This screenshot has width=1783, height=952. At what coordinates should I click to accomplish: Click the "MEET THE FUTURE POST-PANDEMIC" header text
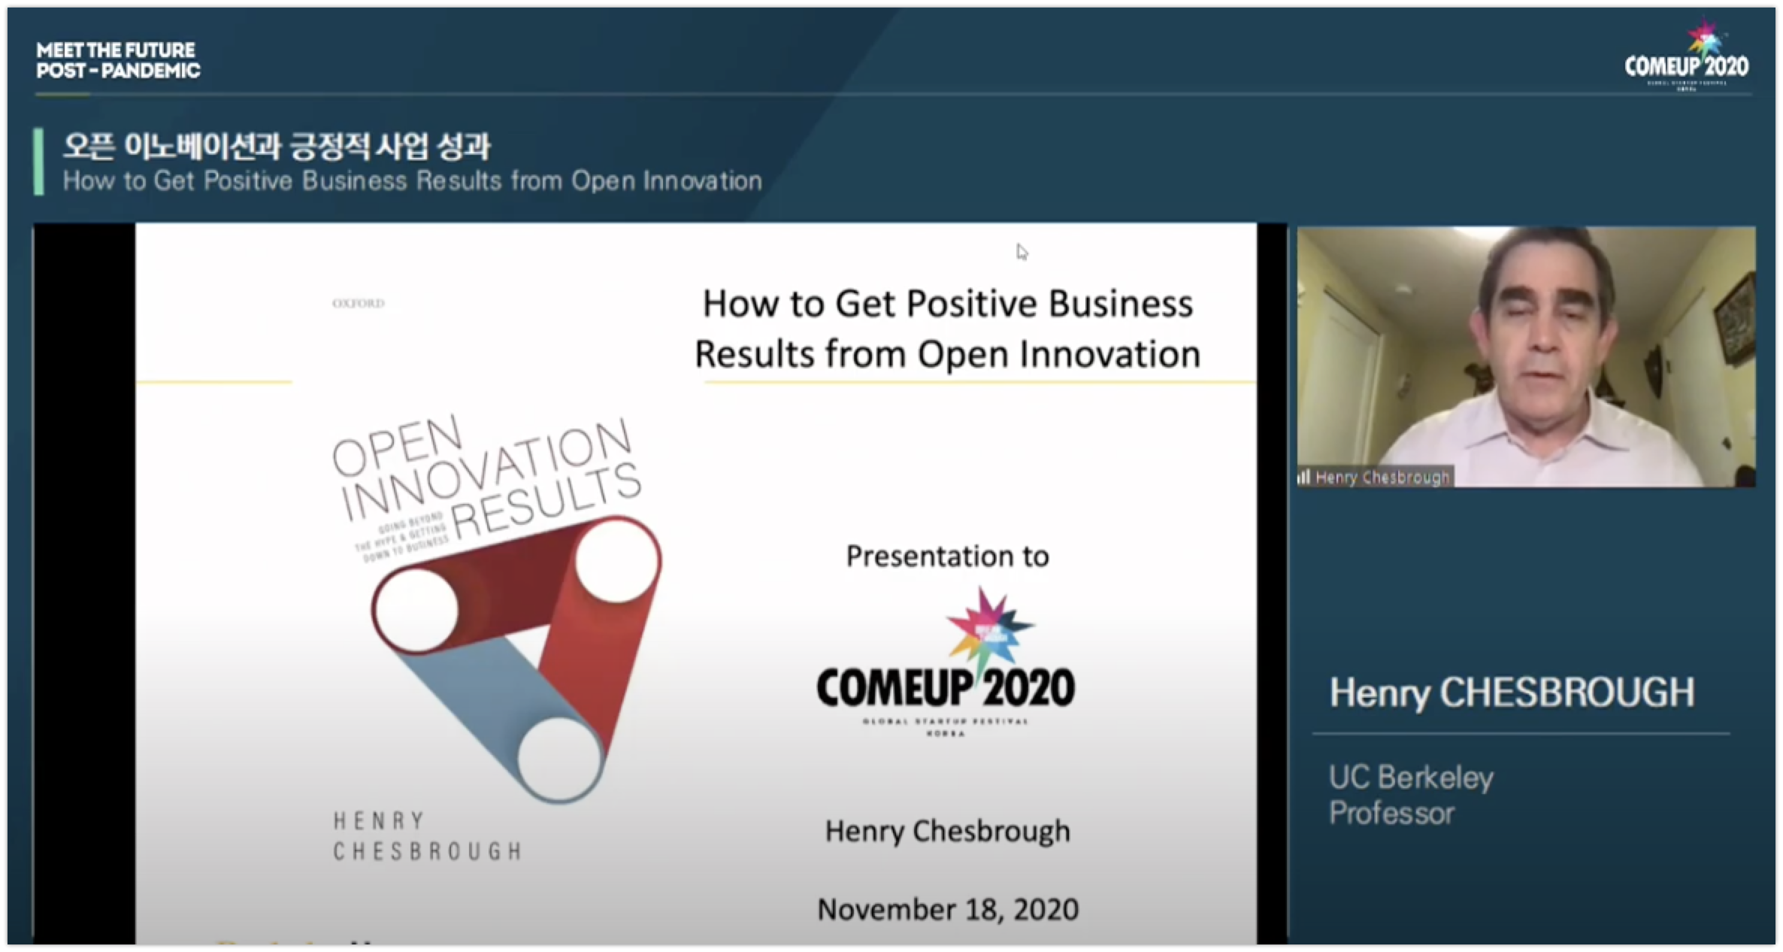click(118, 60)
